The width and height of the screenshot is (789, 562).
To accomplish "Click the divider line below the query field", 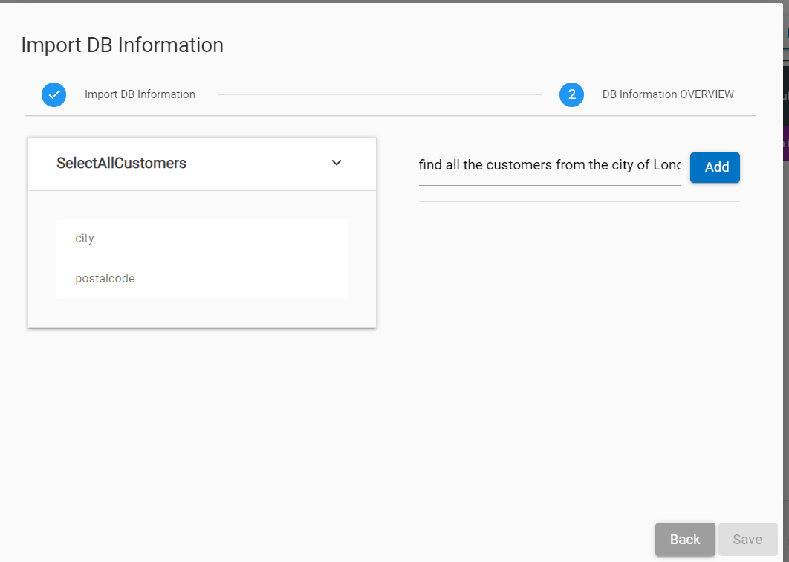I will point(579,201).
